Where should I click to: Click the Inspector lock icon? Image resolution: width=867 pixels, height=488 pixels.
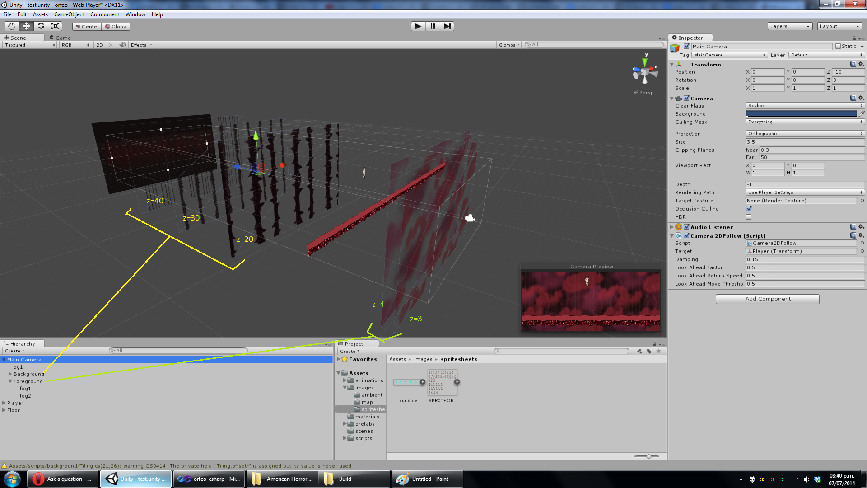(854, 38)
